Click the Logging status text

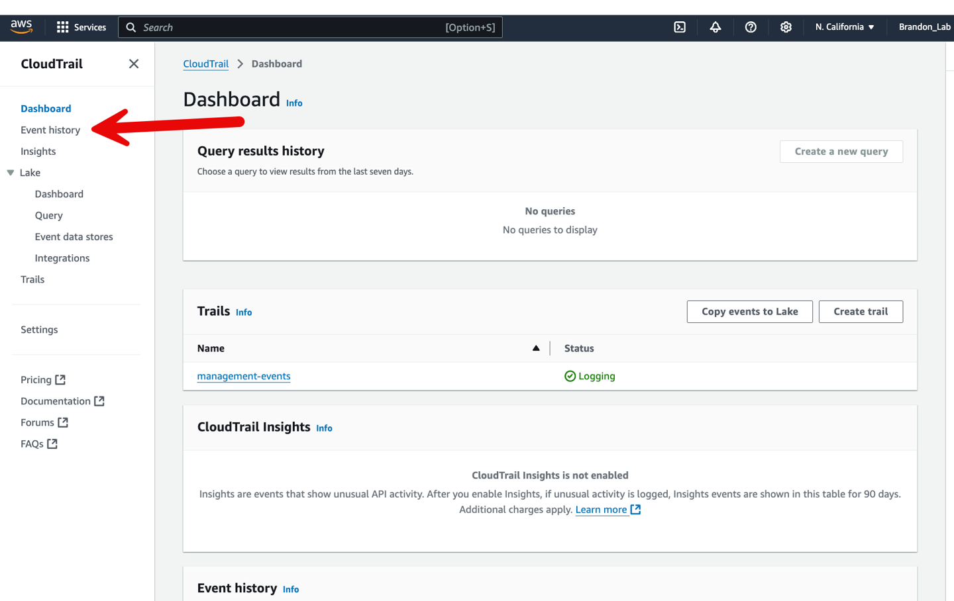point(597,376)
